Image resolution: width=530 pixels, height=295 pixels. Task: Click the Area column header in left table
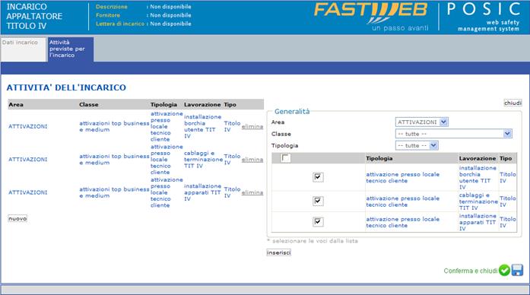click(x=16, y=105)
